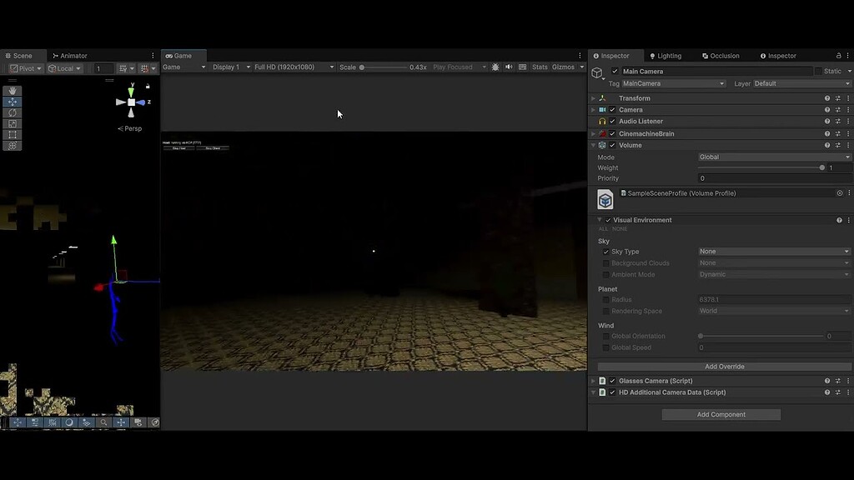Open the Layer Default dropdown
The height and width of the screenshot is (480, 854).
click(x=799, y=83)
